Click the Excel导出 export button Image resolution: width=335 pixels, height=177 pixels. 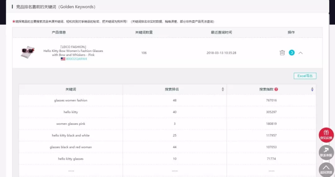click(305, 76)
